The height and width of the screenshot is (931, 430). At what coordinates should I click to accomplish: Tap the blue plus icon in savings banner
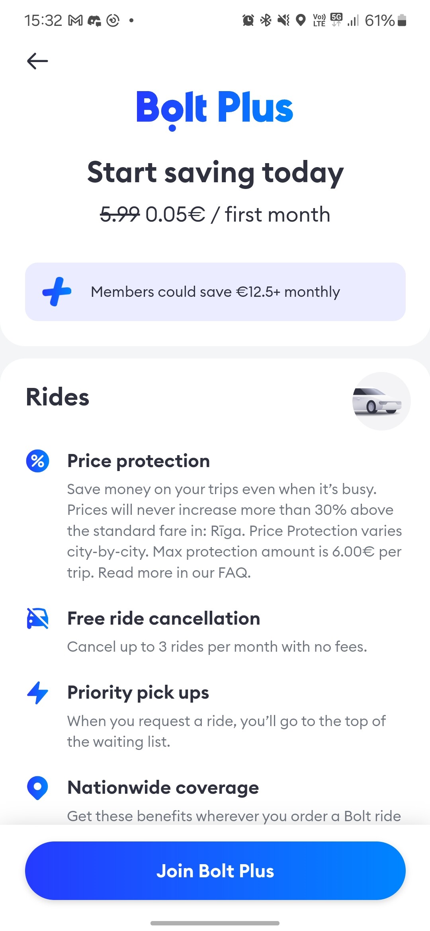point(57,292)
